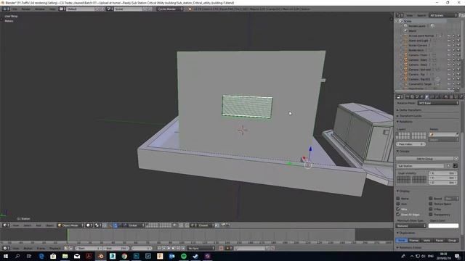Open Microsoft Edge from the taskbar

coord(41,256)
